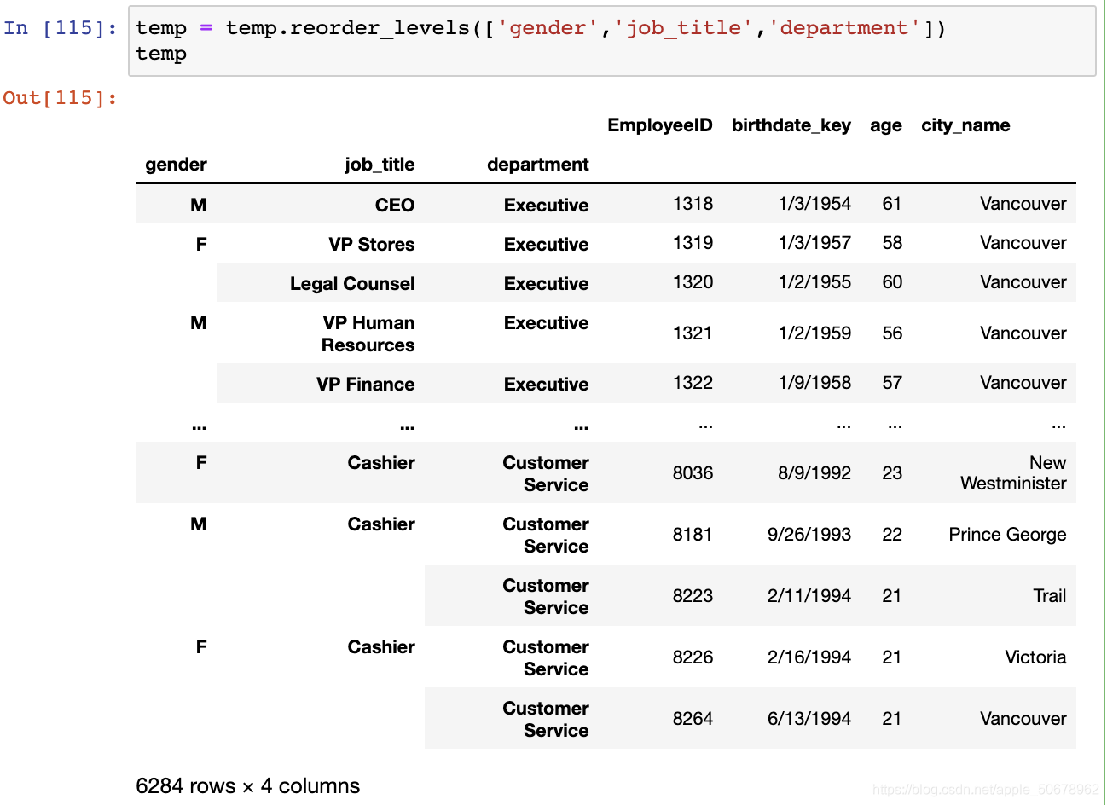Viewport: 1107px width, 805px height.
Task: Select city Prince George
Action: [x=1007, y=535]
